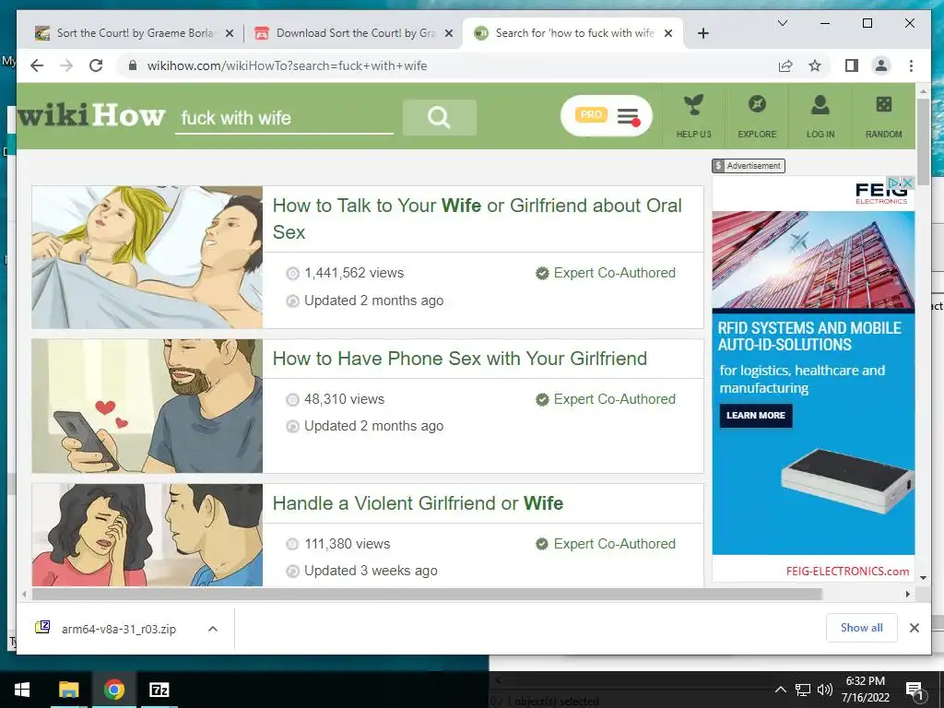944x708 pixels.
Task: Click the taskbar clock showing 6:32 PM
Action: point(865,690)
